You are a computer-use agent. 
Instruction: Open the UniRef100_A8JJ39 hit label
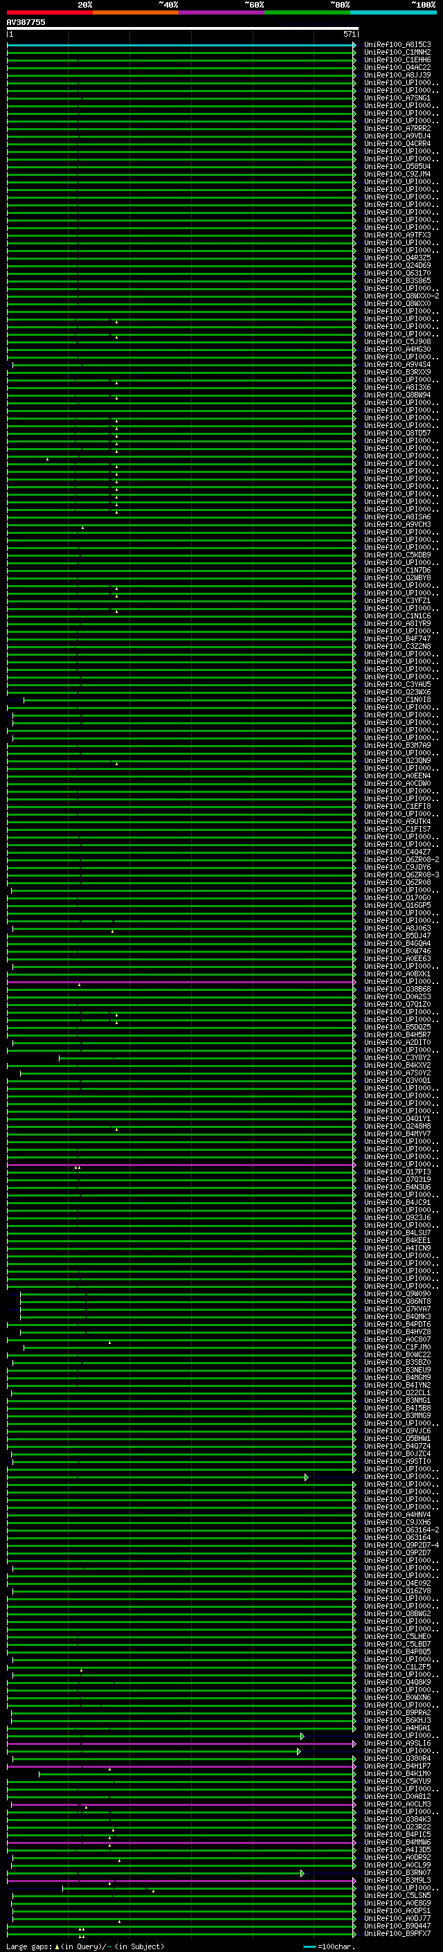point(397,75)
